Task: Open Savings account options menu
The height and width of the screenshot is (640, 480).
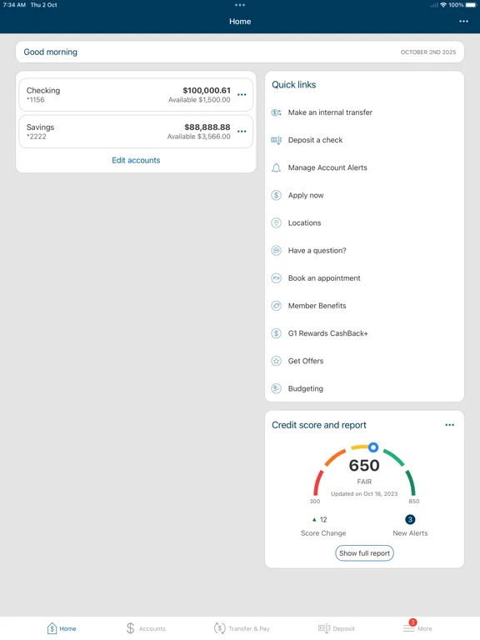Action: 242,132
